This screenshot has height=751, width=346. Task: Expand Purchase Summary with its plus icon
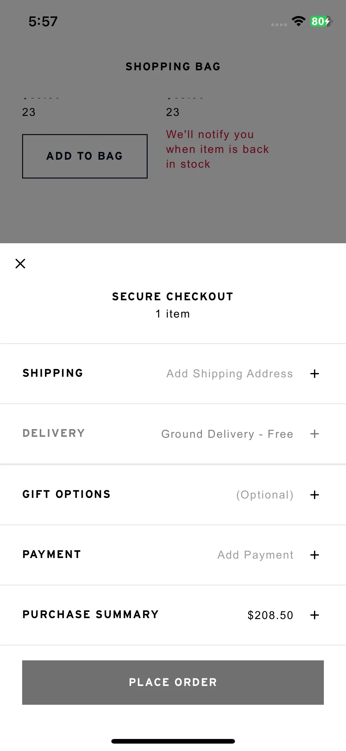[314, 615]
